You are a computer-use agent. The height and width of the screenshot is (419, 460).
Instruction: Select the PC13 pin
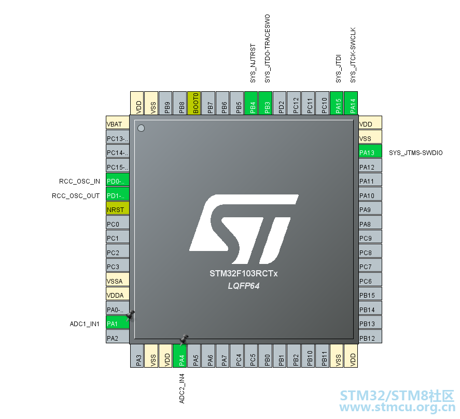coord(118,137)
